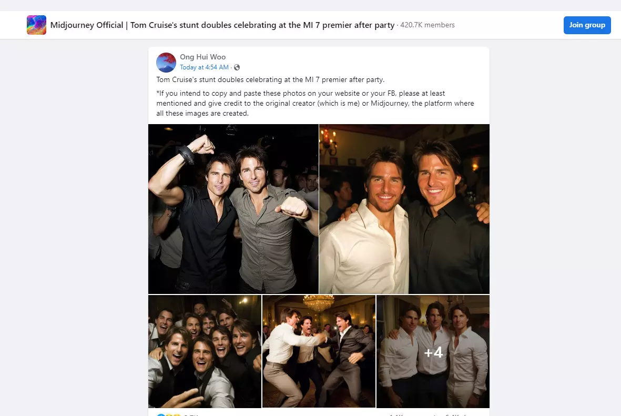
Task: Open the dancing under chandelier photo
Action: (319, 351)
